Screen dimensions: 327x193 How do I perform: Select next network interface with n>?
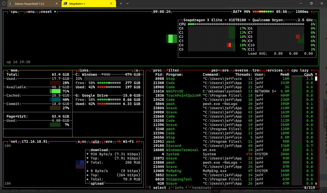tap(138, 141)
